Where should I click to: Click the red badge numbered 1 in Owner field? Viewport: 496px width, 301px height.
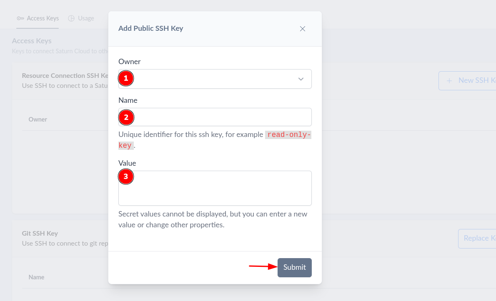(126, 78)
